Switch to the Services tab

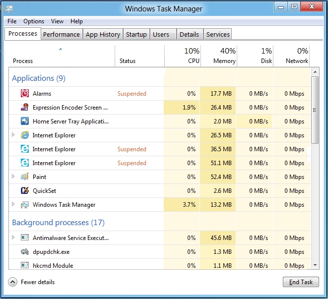click(x=218, y=34)
